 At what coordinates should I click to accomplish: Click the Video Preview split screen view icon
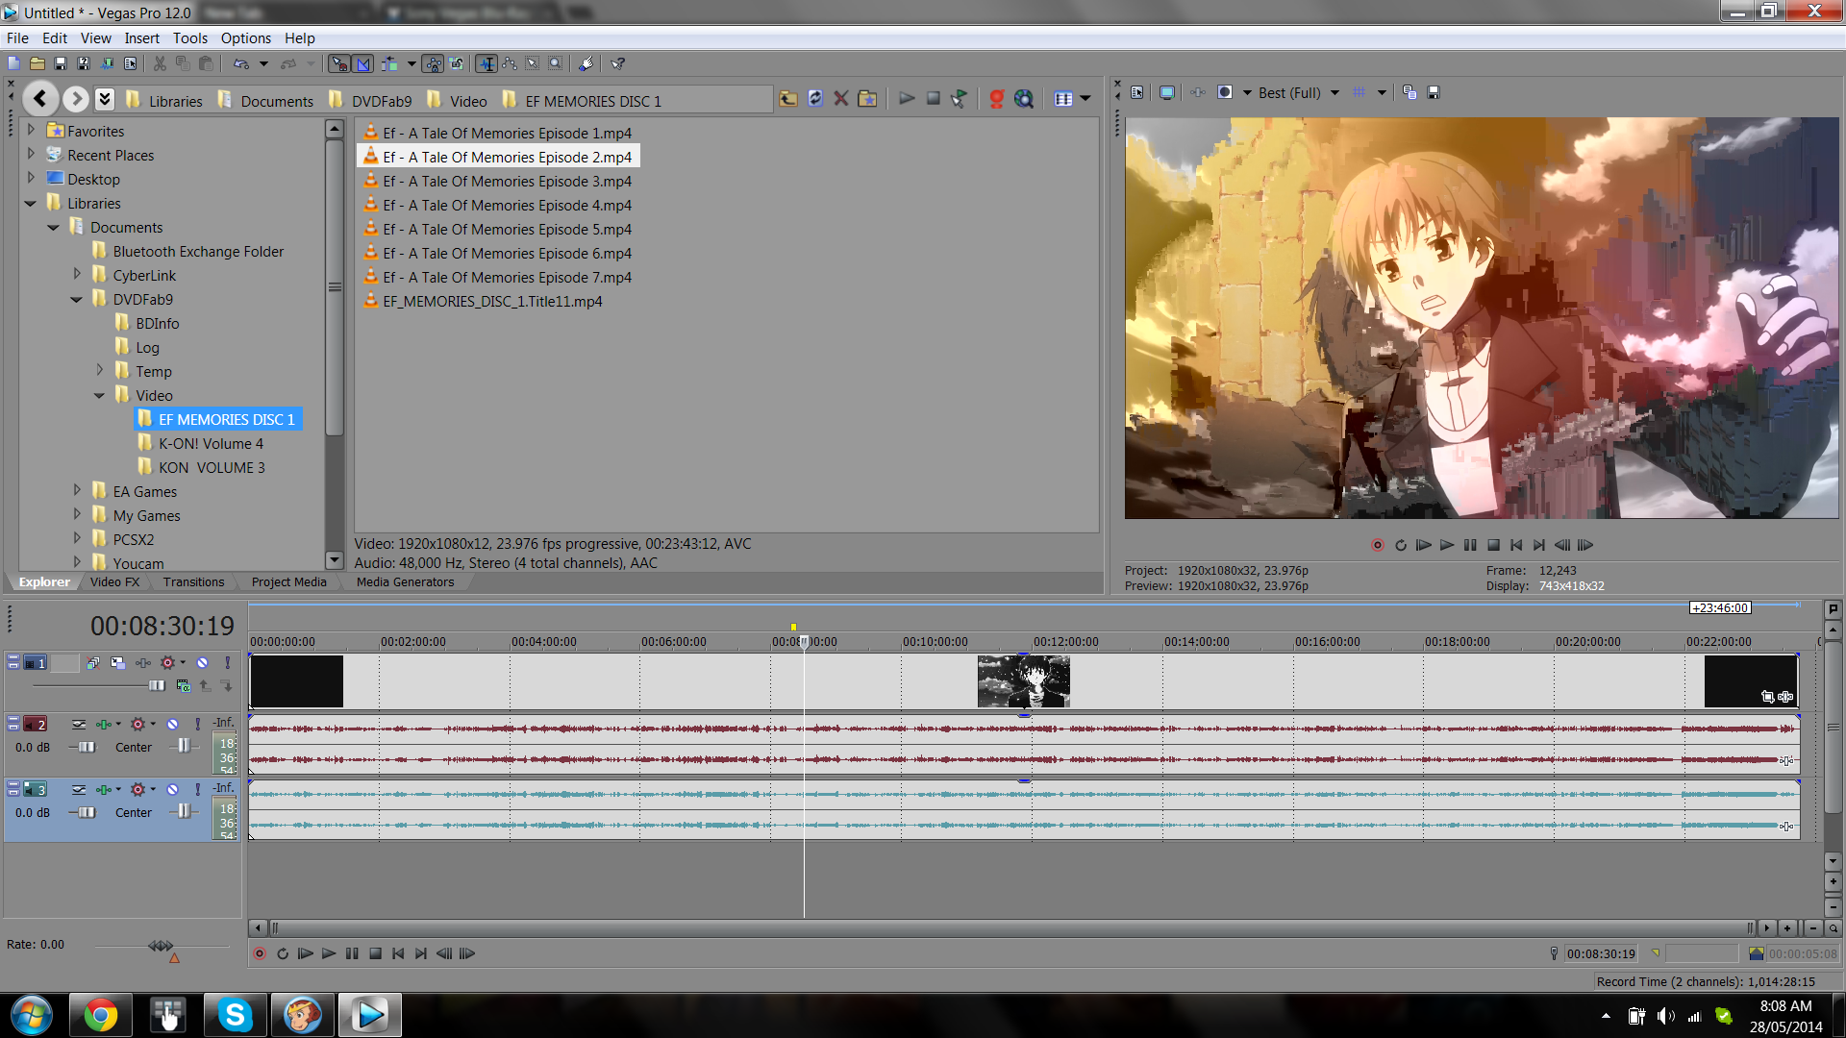tap(1224, 93)
